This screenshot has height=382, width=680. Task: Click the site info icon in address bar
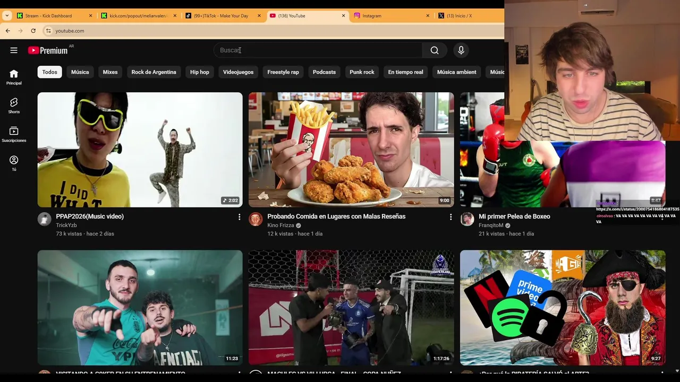(x=48, y=31)
